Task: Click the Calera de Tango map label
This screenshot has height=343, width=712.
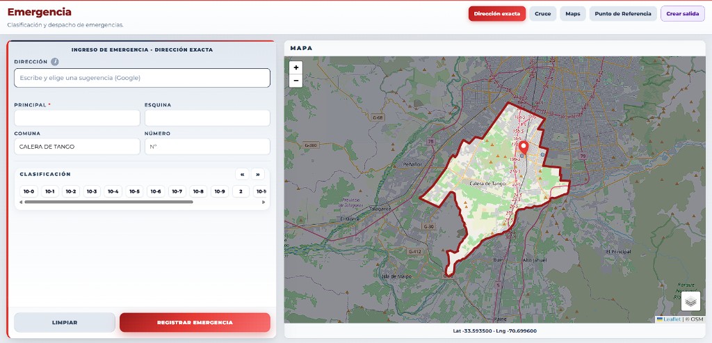Action: [488, 184]
